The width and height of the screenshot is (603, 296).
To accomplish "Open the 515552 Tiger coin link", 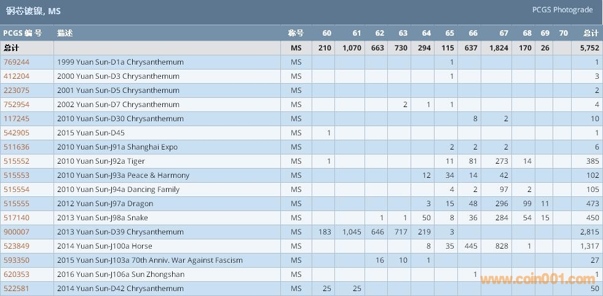I will click(17, 161).
